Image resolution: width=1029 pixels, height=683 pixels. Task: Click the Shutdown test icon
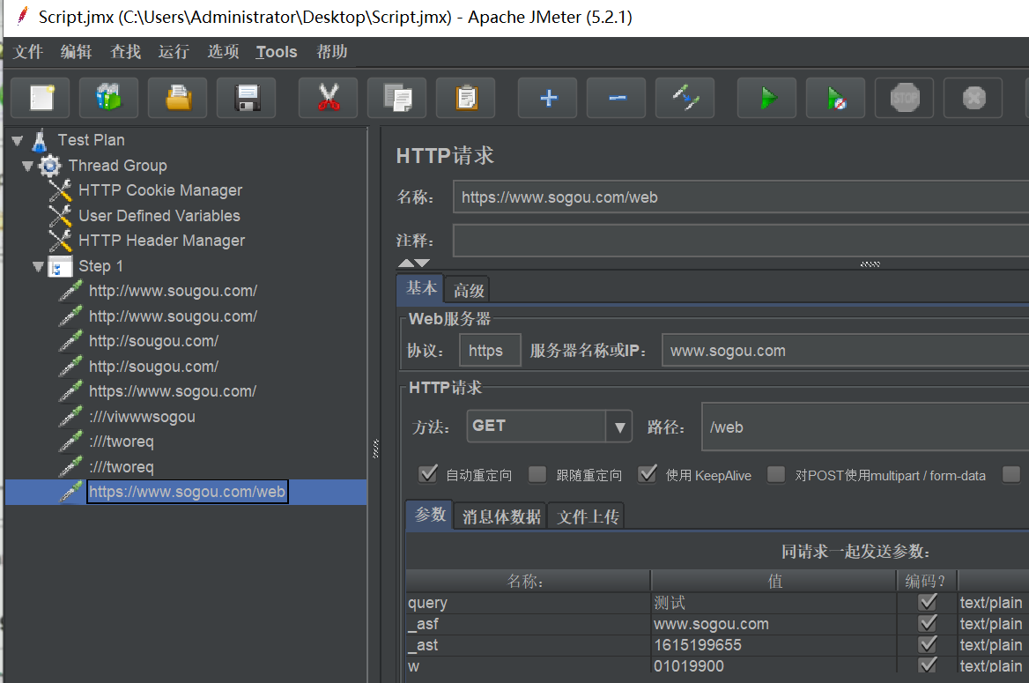click(973, 98)
